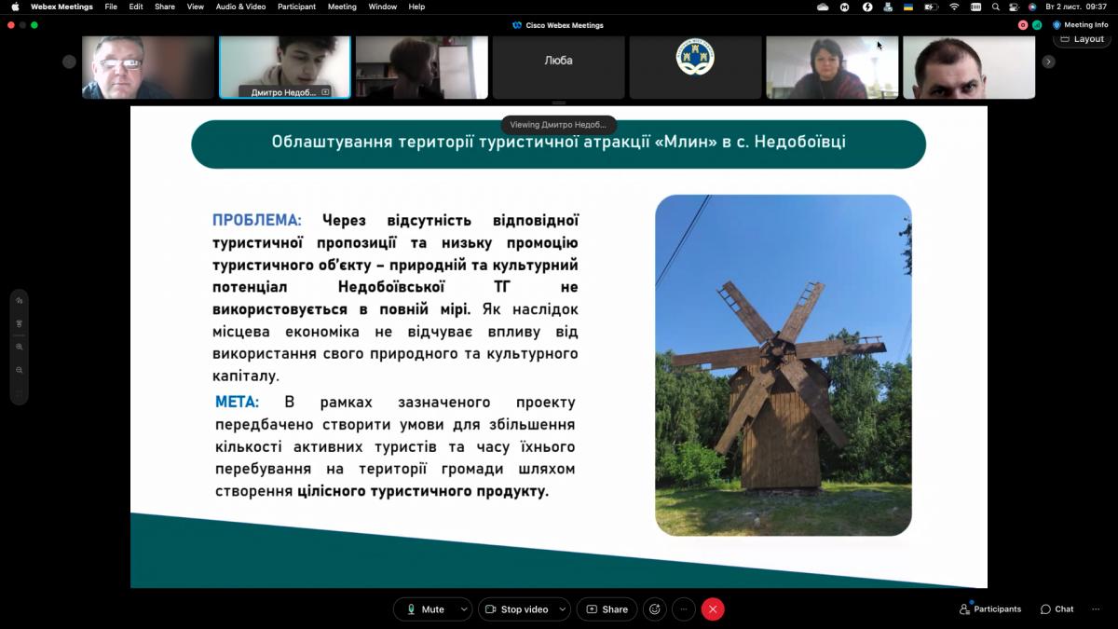
Task: Mute the microphone
Action: point(425,609)
